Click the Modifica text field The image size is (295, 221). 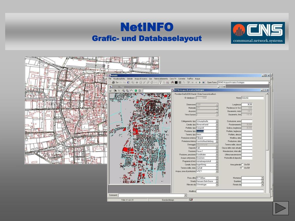230,191
